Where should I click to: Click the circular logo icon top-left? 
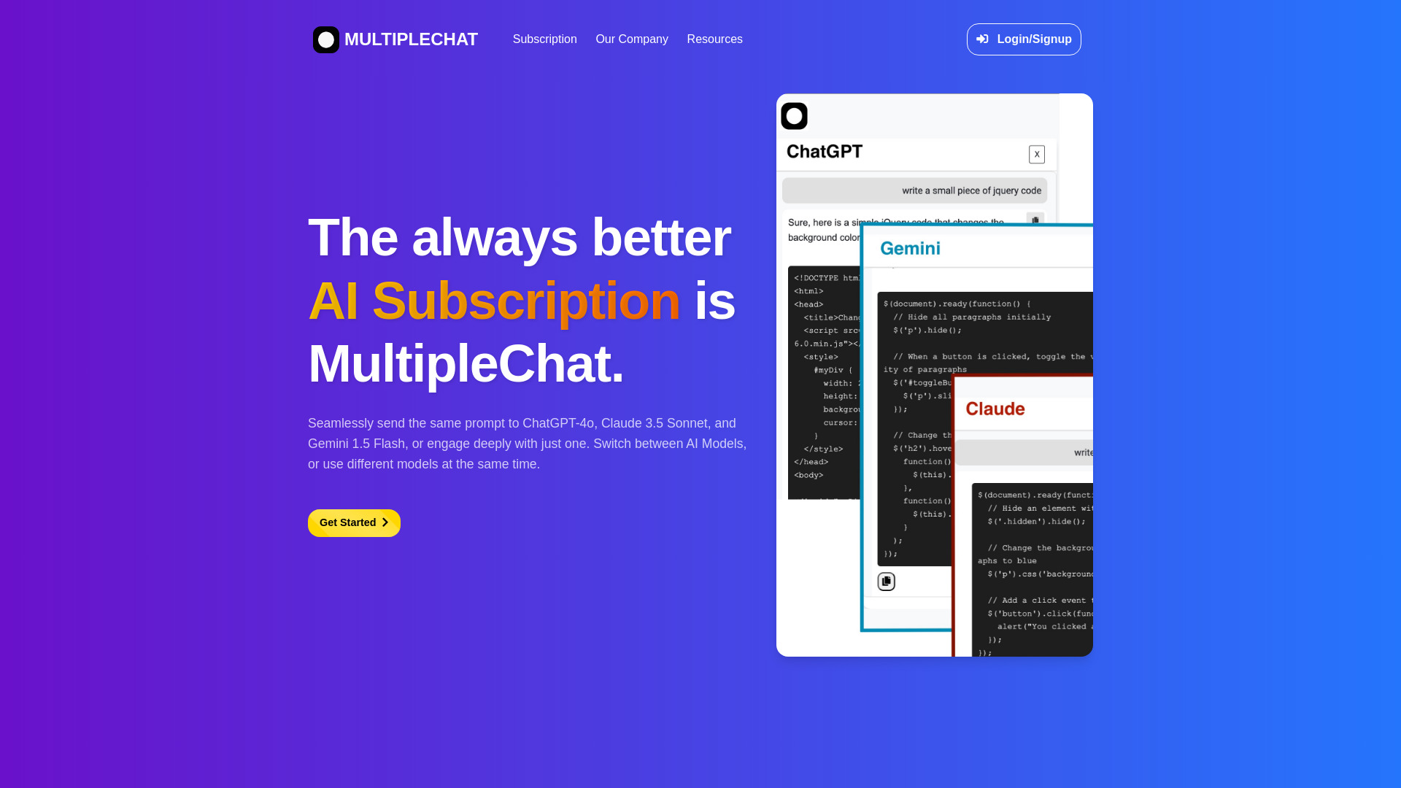(x=325, y=39)
